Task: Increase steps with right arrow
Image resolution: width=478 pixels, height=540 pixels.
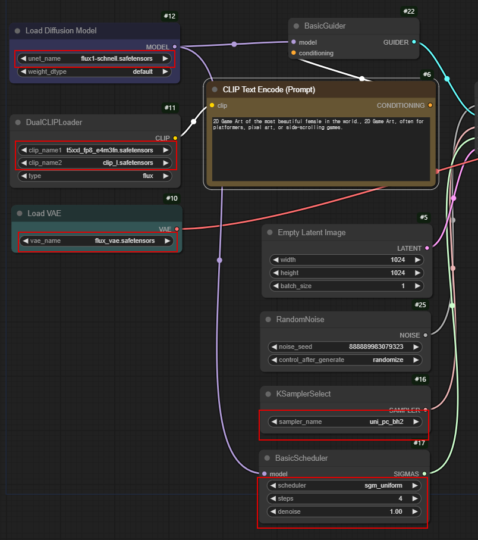Action: pos(415,499)
